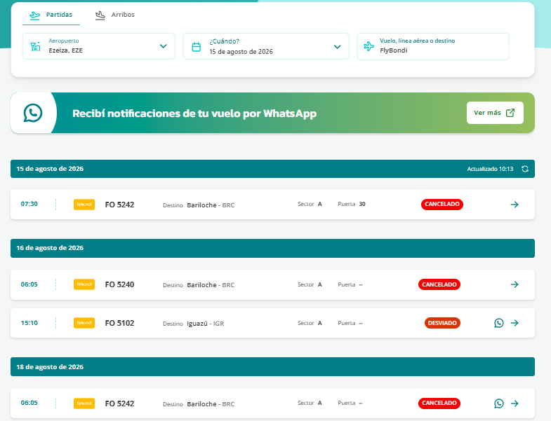551x421 pixels.
Task: Refresh flight list with the update icon
Action: click(525, 169)
